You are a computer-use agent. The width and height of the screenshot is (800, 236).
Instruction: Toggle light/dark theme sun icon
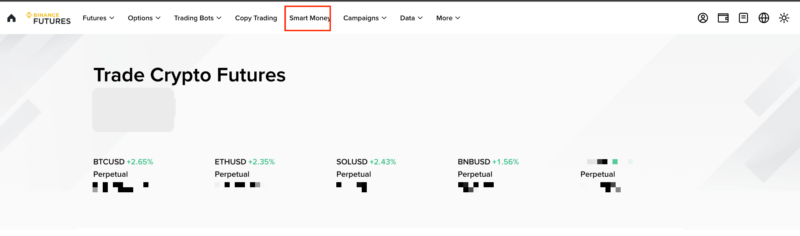tap(784, 18)
